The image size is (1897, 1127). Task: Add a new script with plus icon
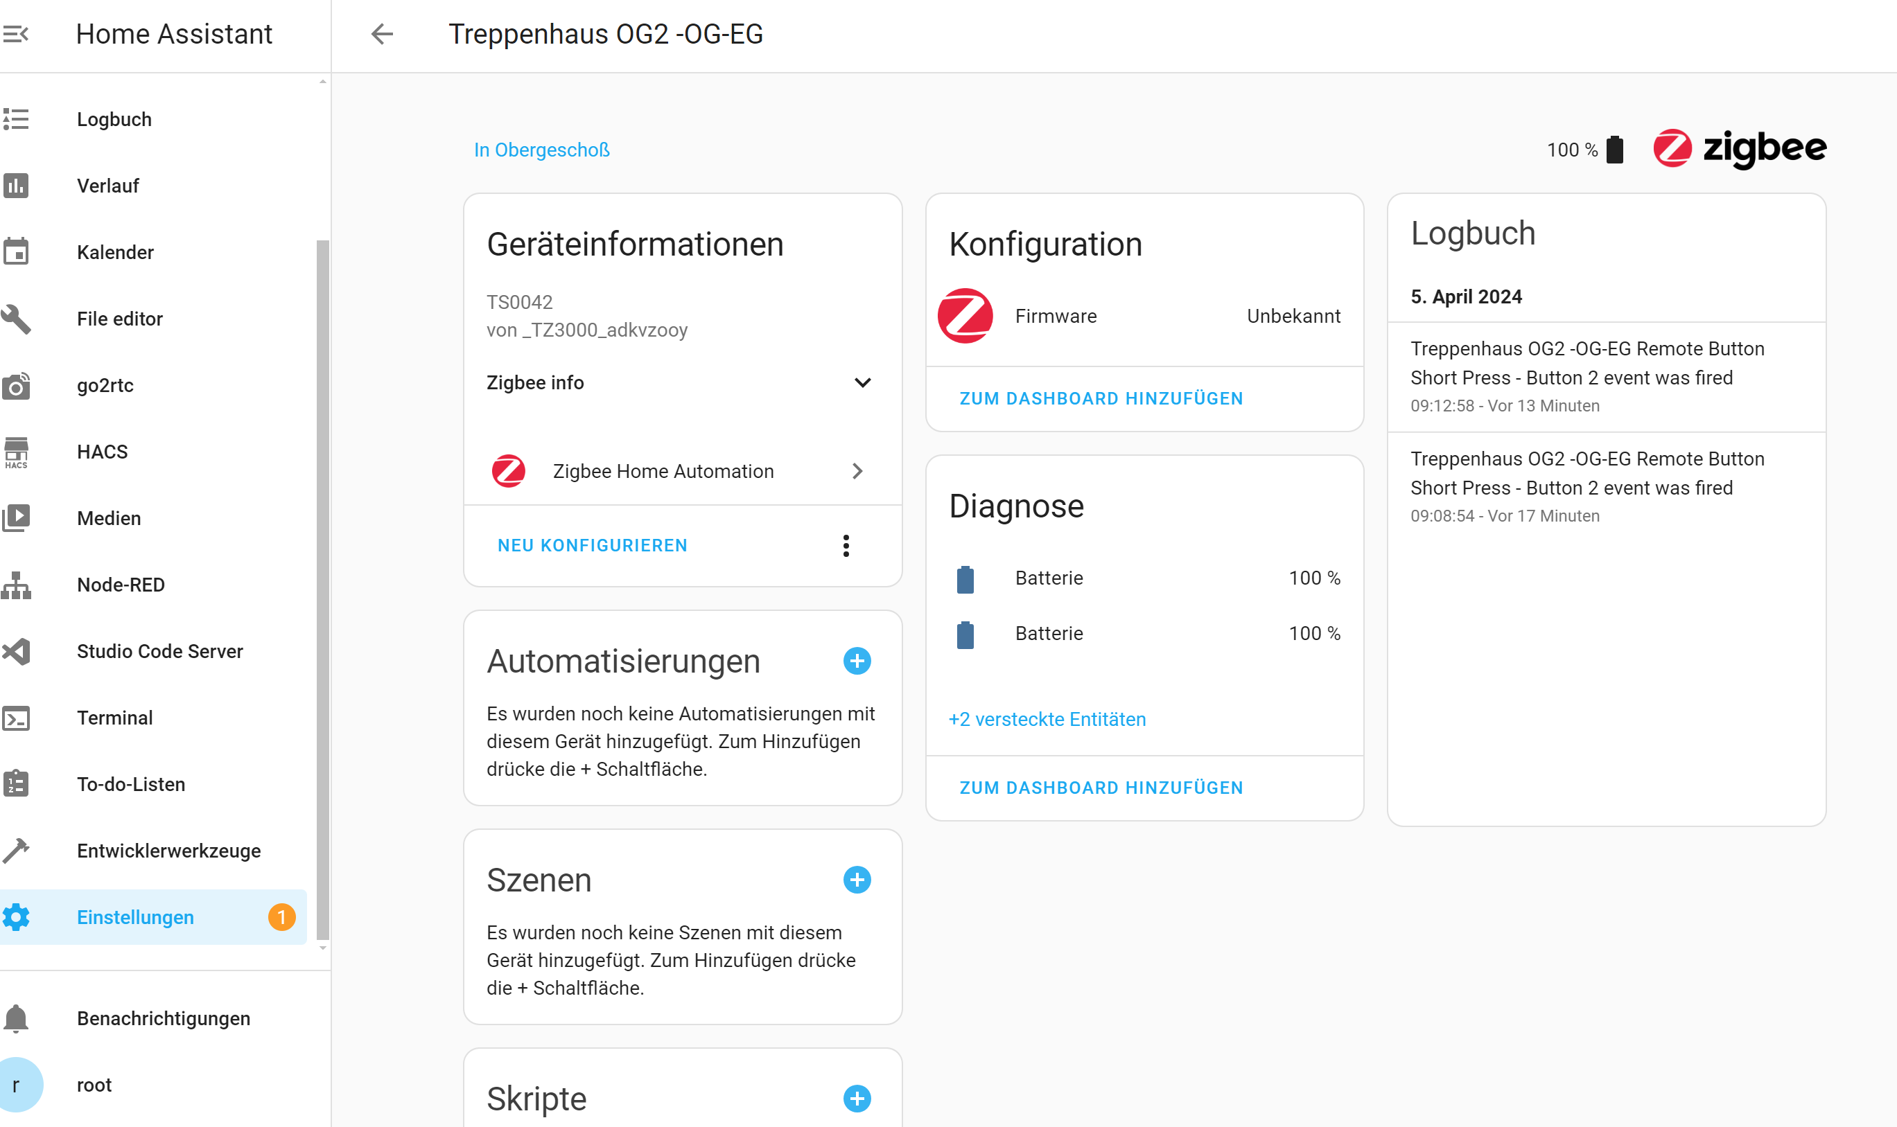(857, 1098)
